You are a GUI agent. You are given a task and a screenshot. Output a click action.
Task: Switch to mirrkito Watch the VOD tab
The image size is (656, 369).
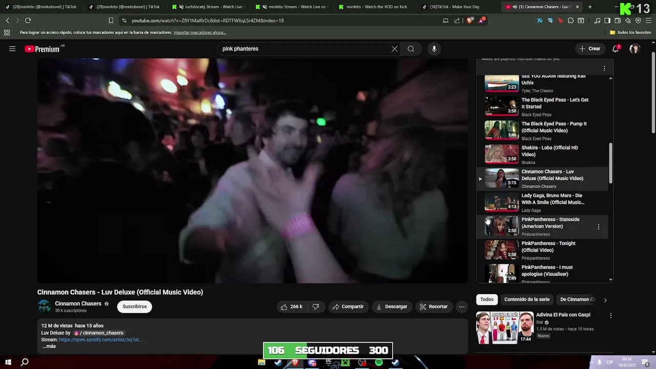coord(373,7)
